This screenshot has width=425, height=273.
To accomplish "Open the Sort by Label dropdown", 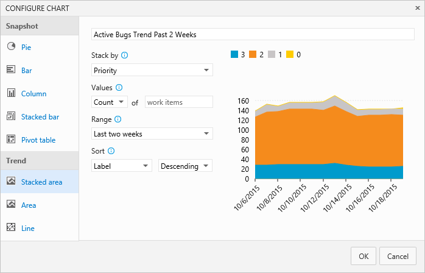I will click(x=121, y=166).
